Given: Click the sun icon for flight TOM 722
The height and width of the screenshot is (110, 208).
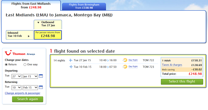Looking at the screenshot, I should (125, 60).
